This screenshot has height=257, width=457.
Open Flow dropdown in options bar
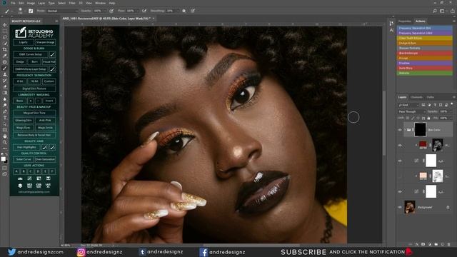137,11
